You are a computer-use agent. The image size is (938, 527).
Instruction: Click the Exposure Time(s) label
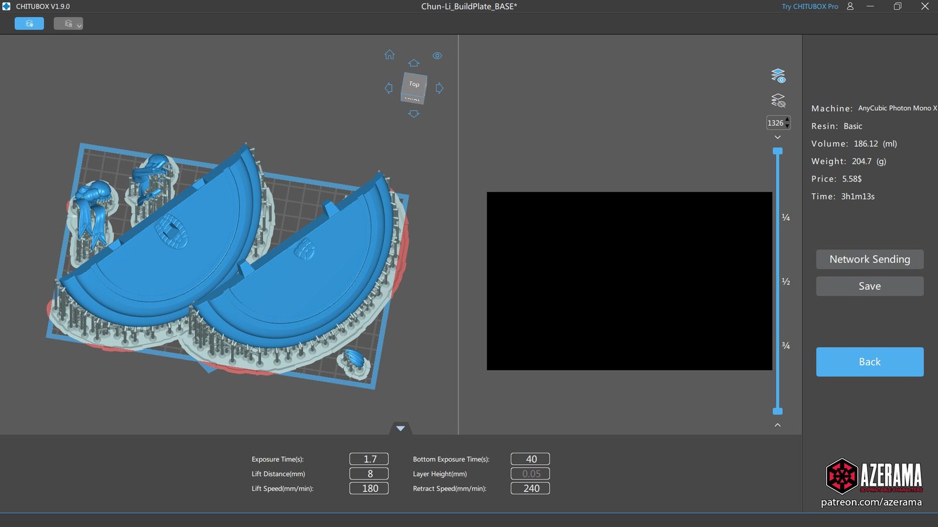tap(277, 459)
